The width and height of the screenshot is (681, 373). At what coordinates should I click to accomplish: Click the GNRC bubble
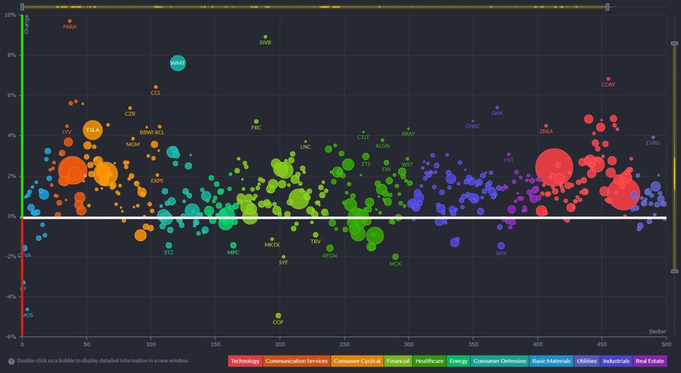(x=473, y=122)
